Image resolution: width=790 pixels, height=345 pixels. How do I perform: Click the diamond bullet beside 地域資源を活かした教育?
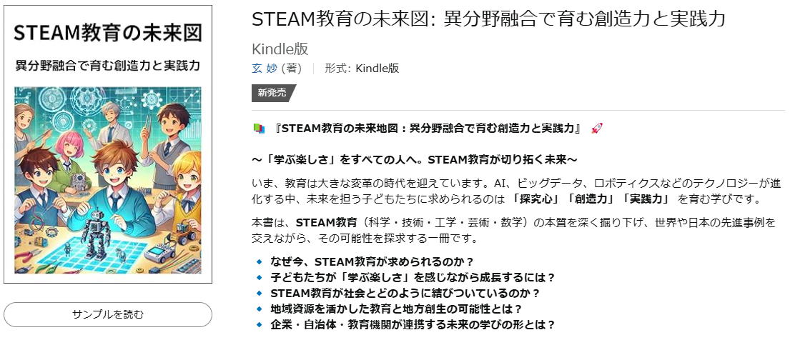point(259,309)
